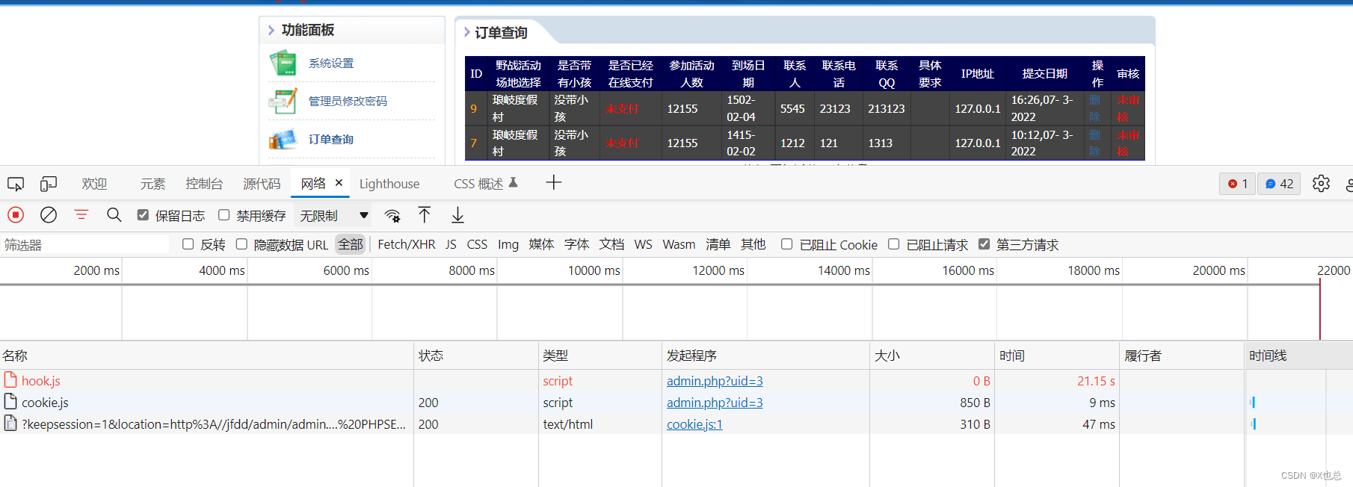Filter by CSS requests
1353x487 pixels.
[477, 244]
